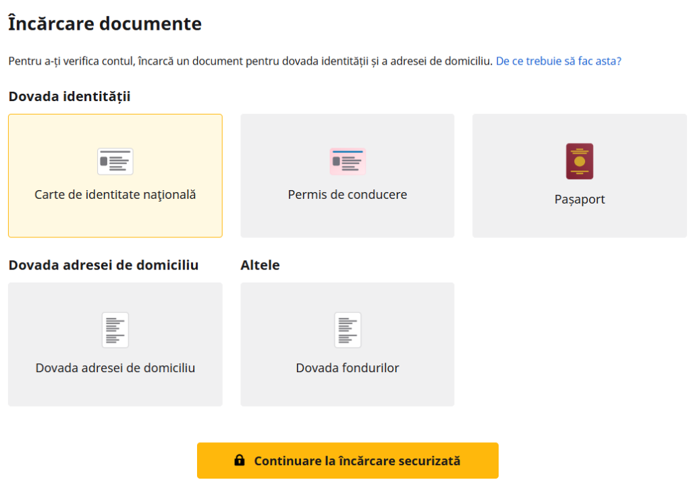Open the 'De ce trebuie să fac asta?' link
691x480 pixels.
pos(558,61)
